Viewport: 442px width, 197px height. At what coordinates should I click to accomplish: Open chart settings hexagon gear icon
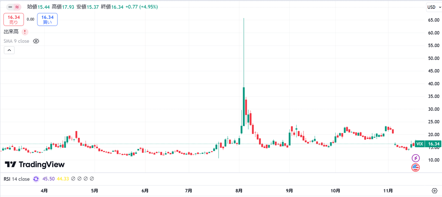(434, 191)
